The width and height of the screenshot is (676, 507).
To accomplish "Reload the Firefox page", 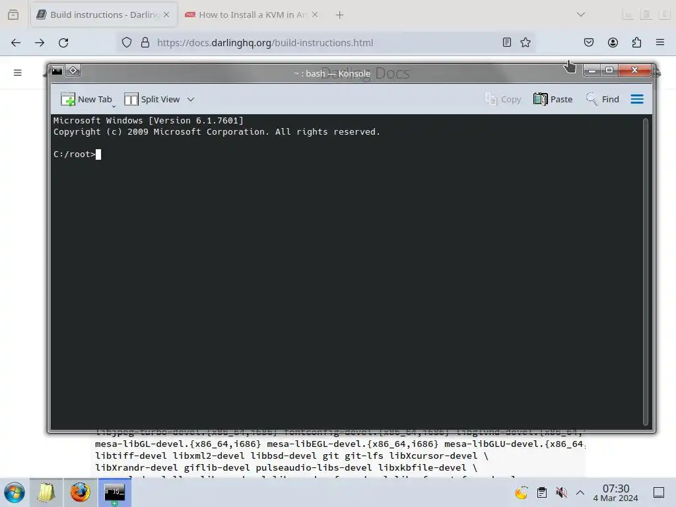I will pyautogui.click(x=63, y=43).
